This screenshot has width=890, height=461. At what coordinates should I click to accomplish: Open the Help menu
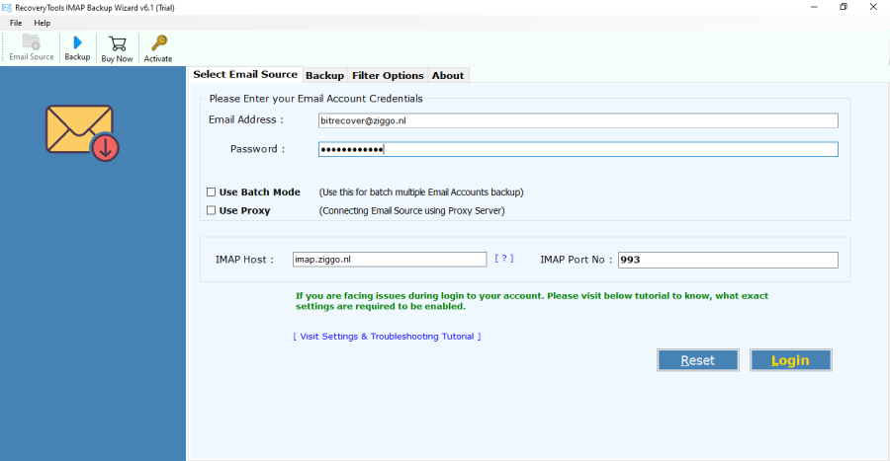(x=42, y=23)
